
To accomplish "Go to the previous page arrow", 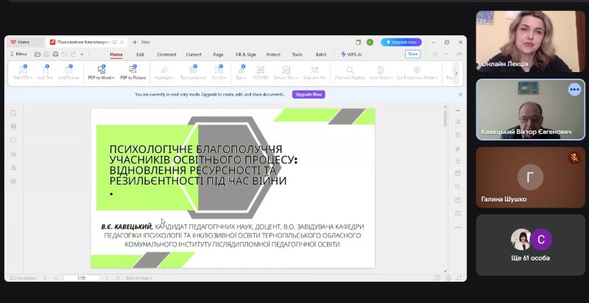I will pyautogui.click(x=56, y=278).
